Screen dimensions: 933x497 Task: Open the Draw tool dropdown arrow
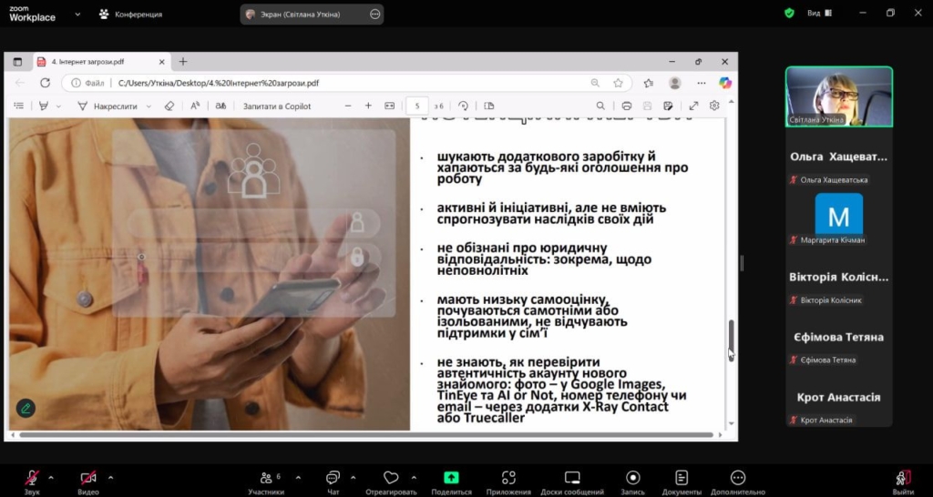point(146,106)
